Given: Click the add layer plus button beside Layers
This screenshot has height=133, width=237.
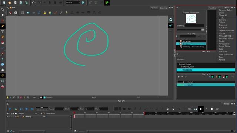Looking at the screenshot, I should tap(36, 113).
